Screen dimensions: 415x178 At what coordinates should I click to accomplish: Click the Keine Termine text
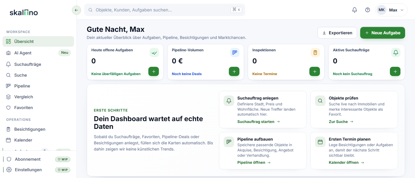[265, 74]
